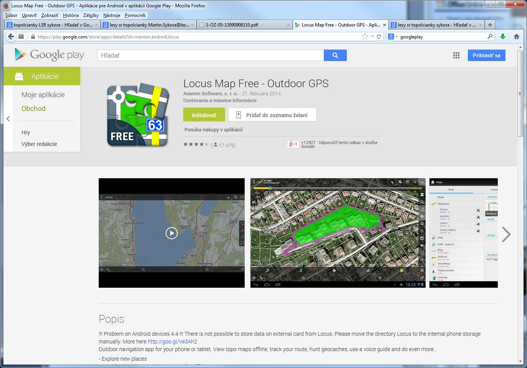
Task: Open Asamm Software developer link
Action: [210, 93]
